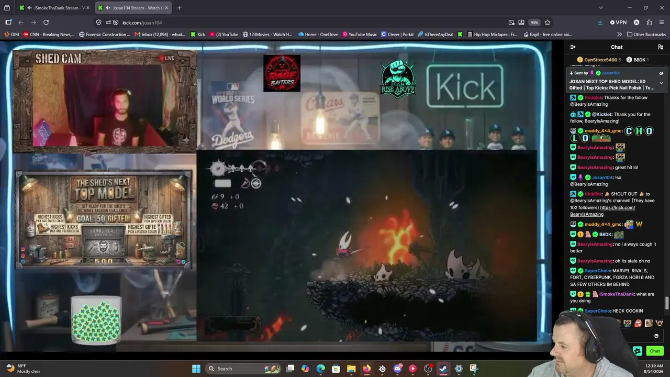The image size is (670, 377).
Task: Show tracking protection shield info
Action: [98, 23]
